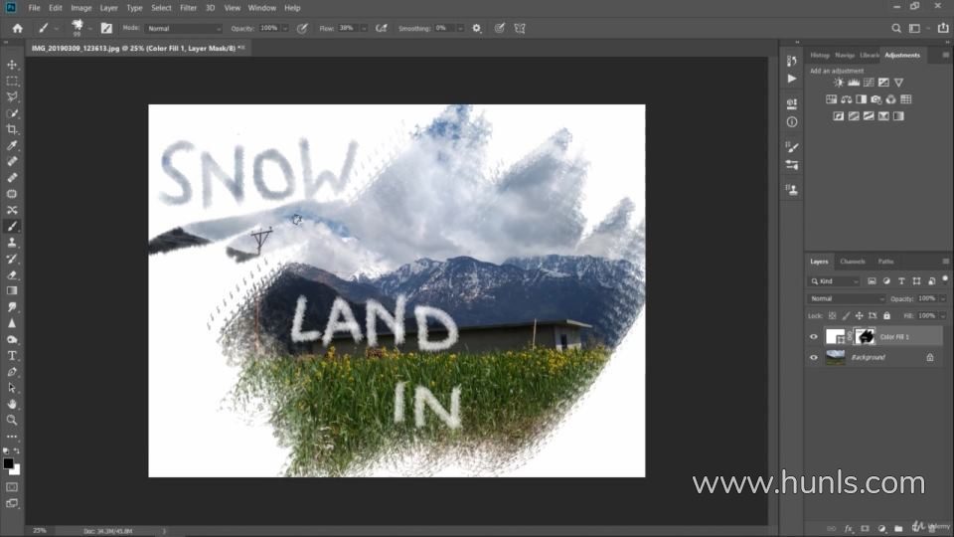Open the File menu
Screen dimensions: 954x537
click(x=34, y=8)
